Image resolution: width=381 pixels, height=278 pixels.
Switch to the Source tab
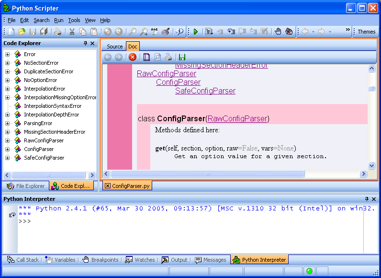(x=115, y=46)
